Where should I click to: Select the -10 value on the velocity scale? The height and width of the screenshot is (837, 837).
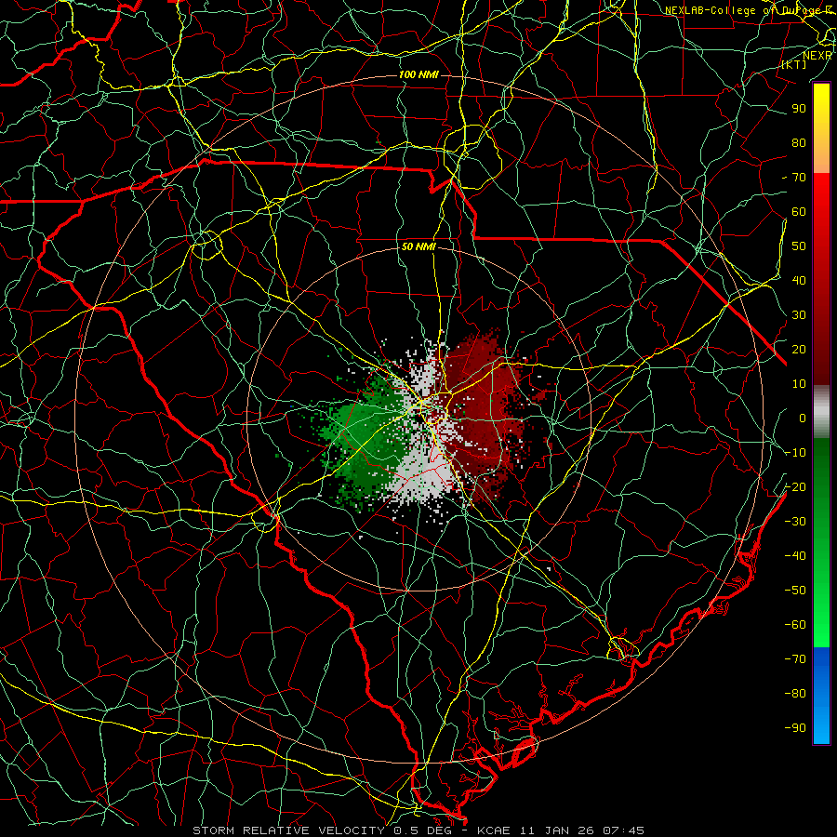click(x=795, y=453)
